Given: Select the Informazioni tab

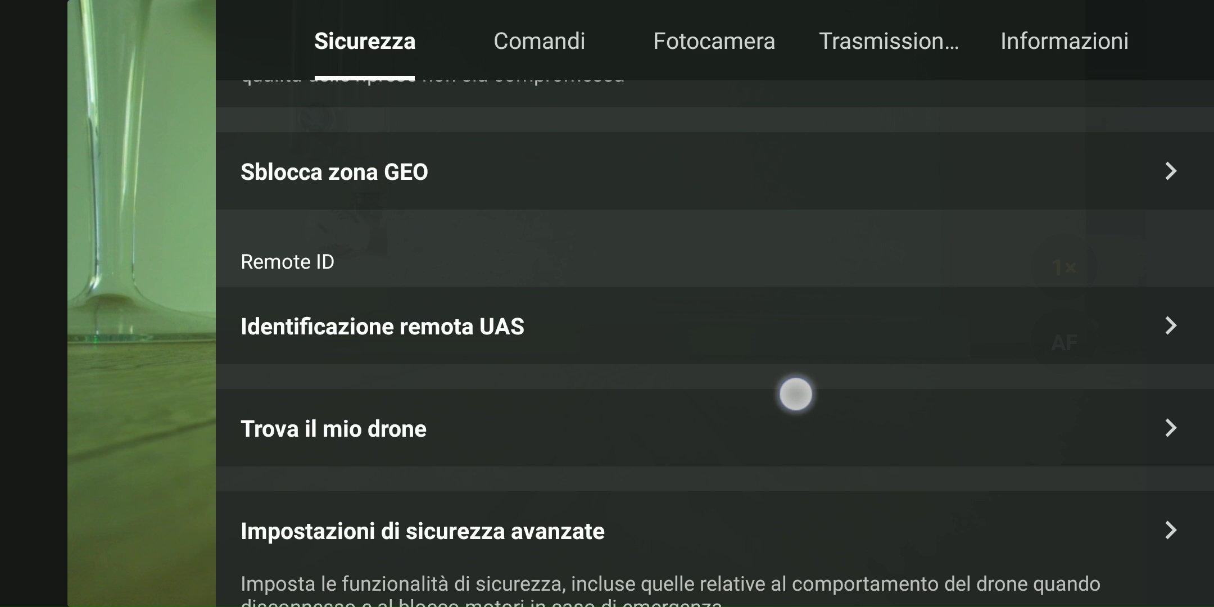Looking at the screenshot, I should (x=1064, y=41).
